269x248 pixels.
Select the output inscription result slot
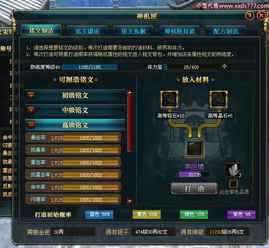pos(194,148)
